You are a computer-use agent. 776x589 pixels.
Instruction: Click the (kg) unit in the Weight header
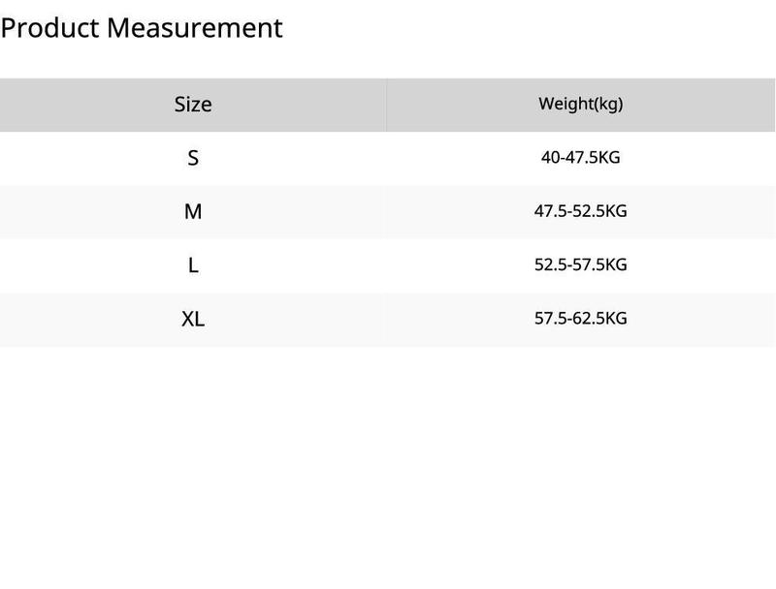click(608, 105)
